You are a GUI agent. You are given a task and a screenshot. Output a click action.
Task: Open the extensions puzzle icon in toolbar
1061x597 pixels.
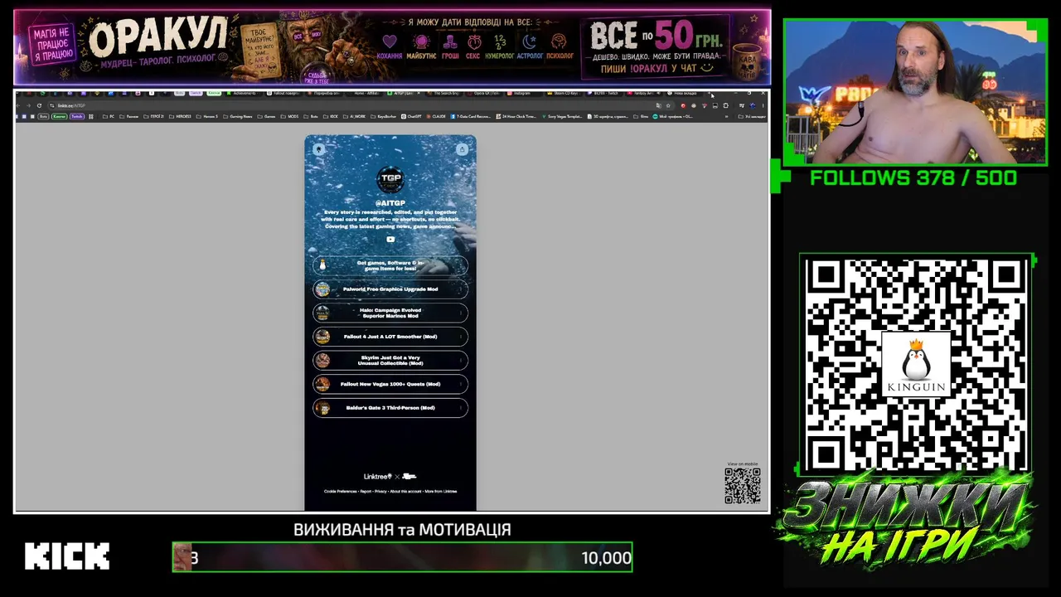point(725,105)
